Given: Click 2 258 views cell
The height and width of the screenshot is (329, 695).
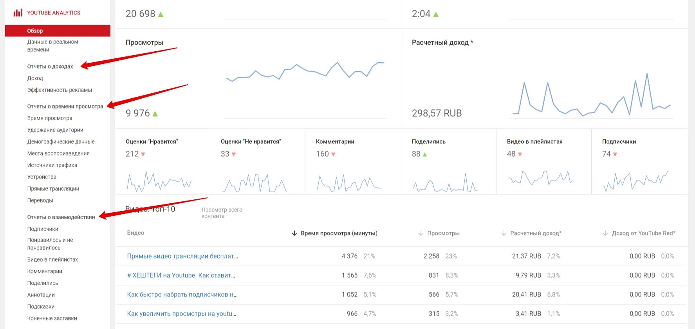Looking at the screenshot, I should pos(431,256).
